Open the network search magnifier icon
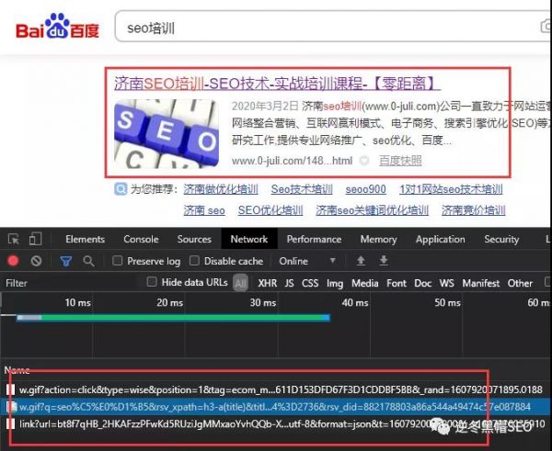The image size is (552, 451). pos(90,261)
